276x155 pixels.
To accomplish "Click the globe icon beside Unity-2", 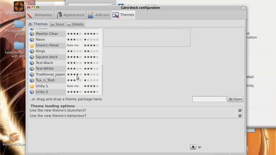I will pyautogui.click(x=32, y=92).
